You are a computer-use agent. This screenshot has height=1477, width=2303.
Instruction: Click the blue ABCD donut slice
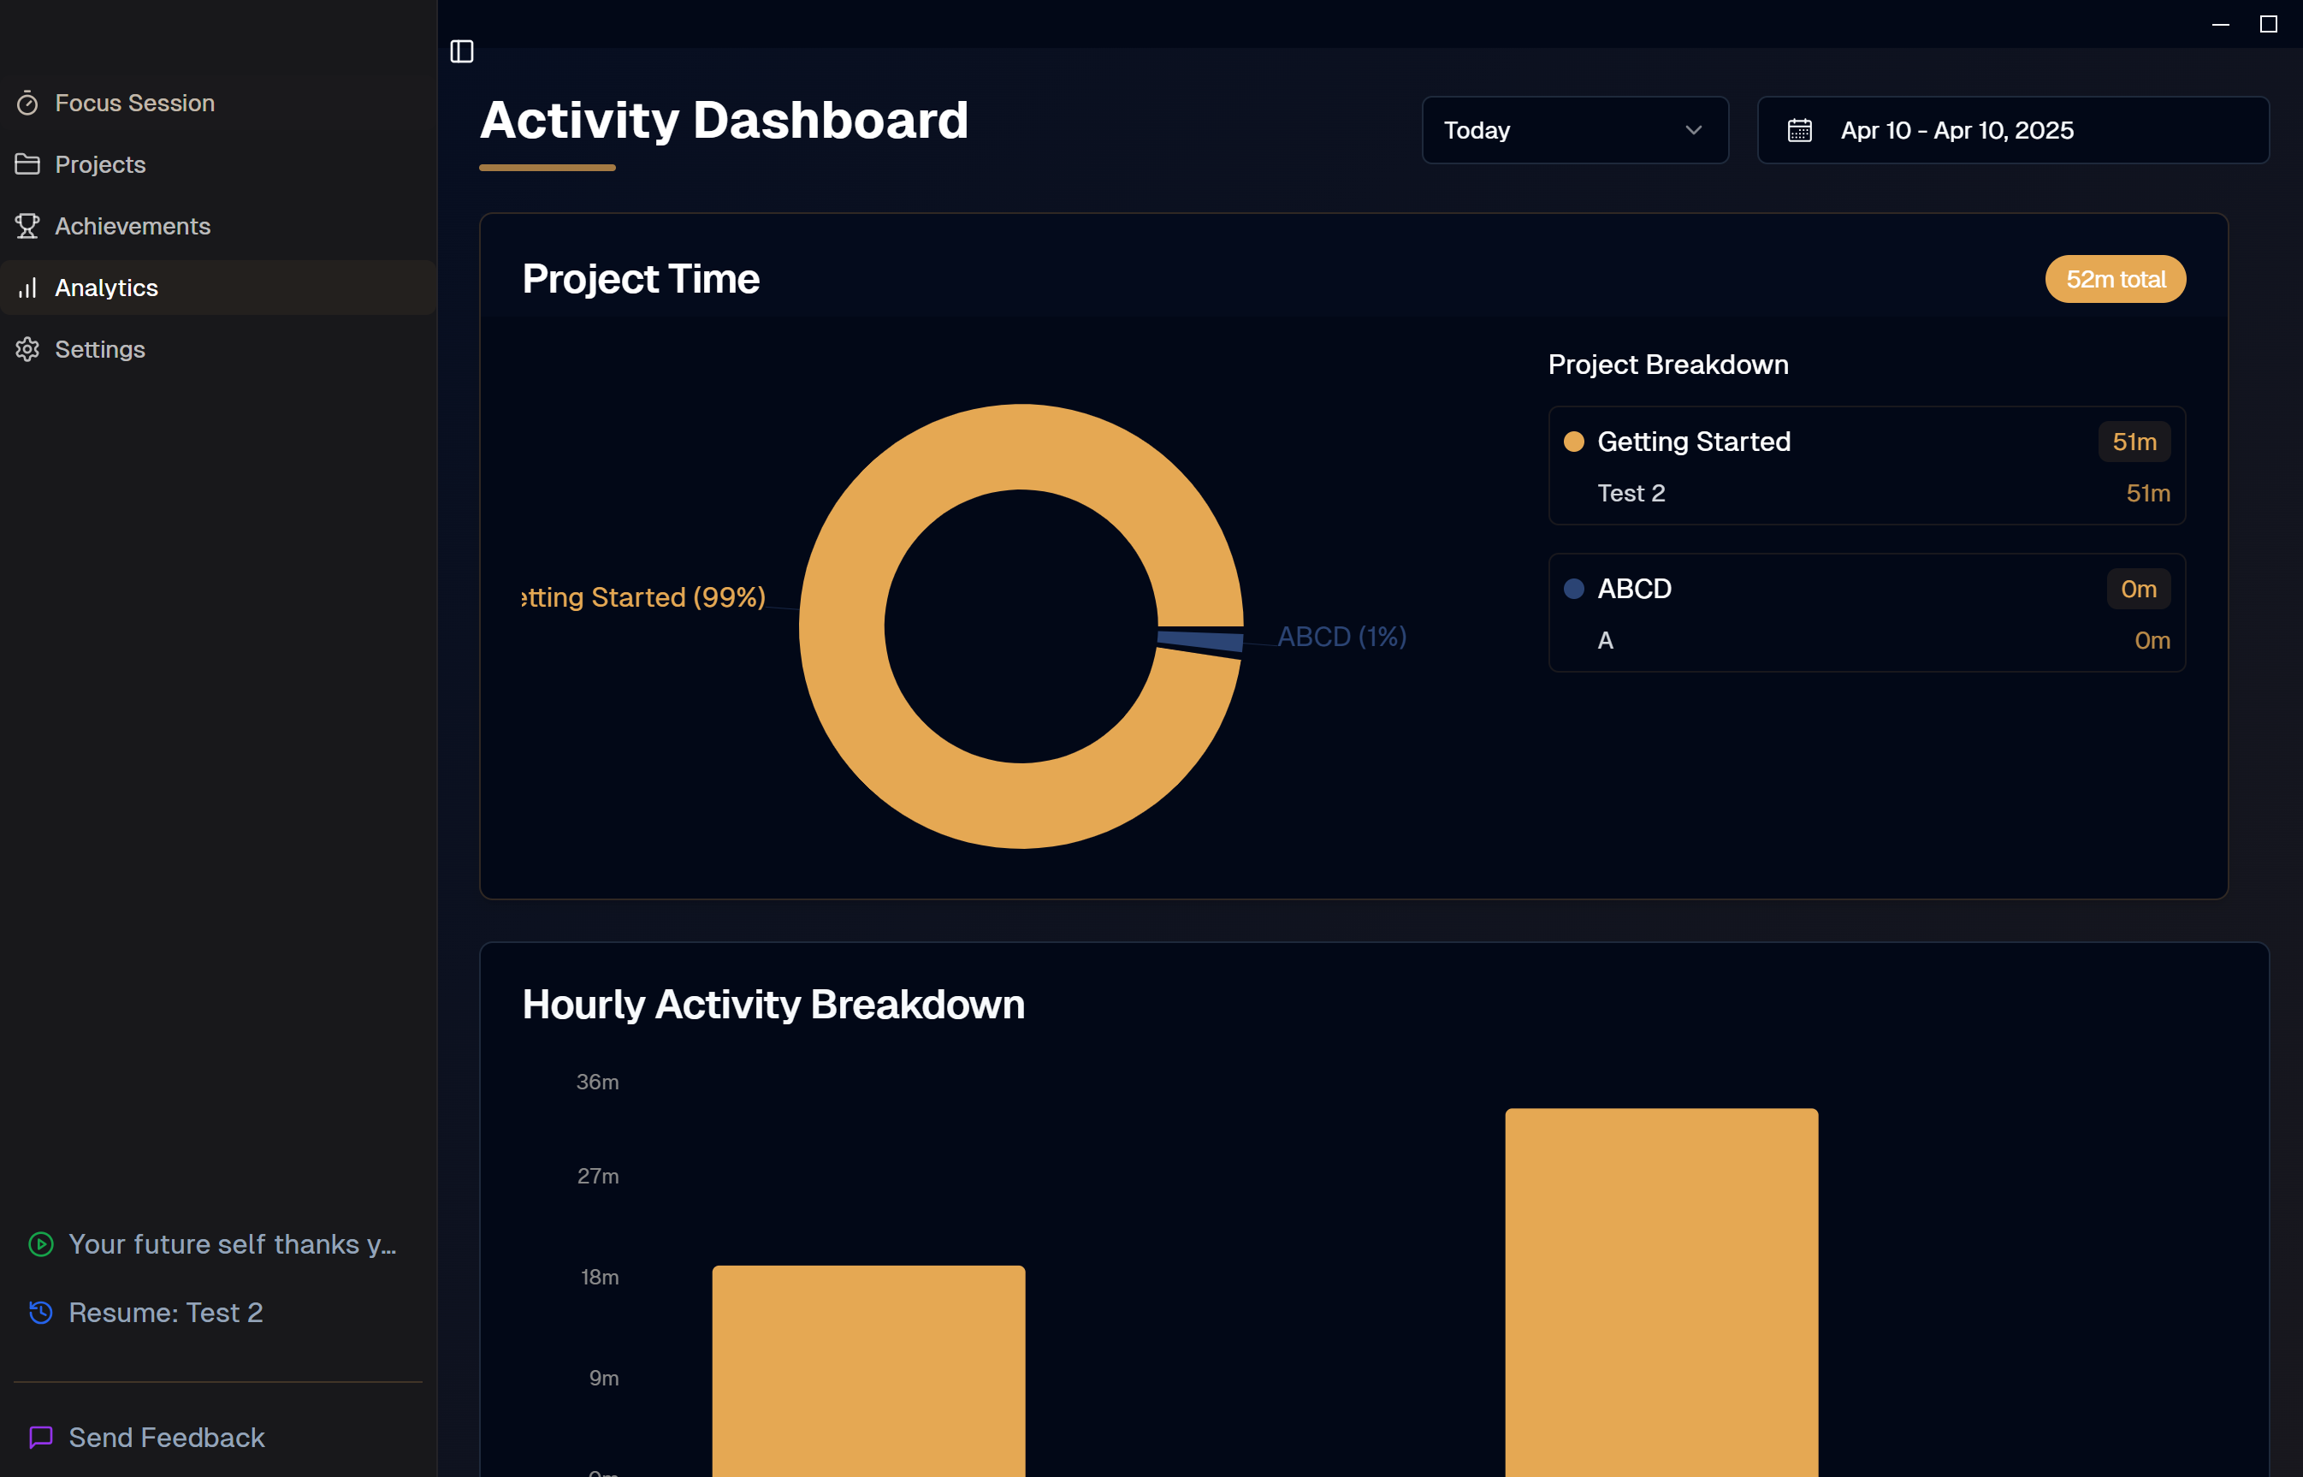coord(1200,641)
